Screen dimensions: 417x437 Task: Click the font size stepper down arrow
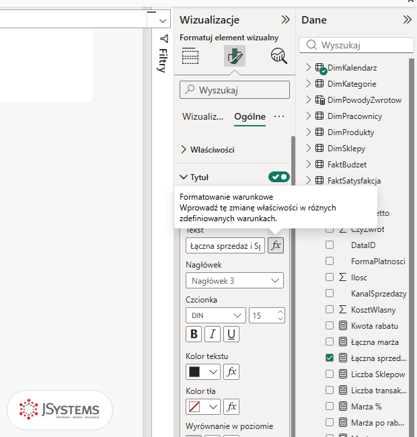coord(280,319)
